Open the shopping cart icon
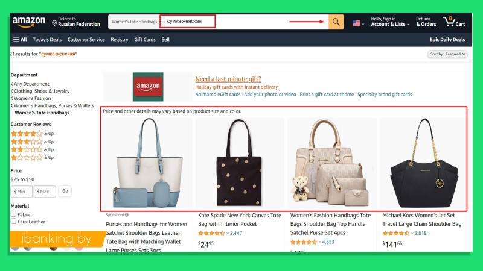This screenshot has width=483, height=271. click(x=449, y=22)
